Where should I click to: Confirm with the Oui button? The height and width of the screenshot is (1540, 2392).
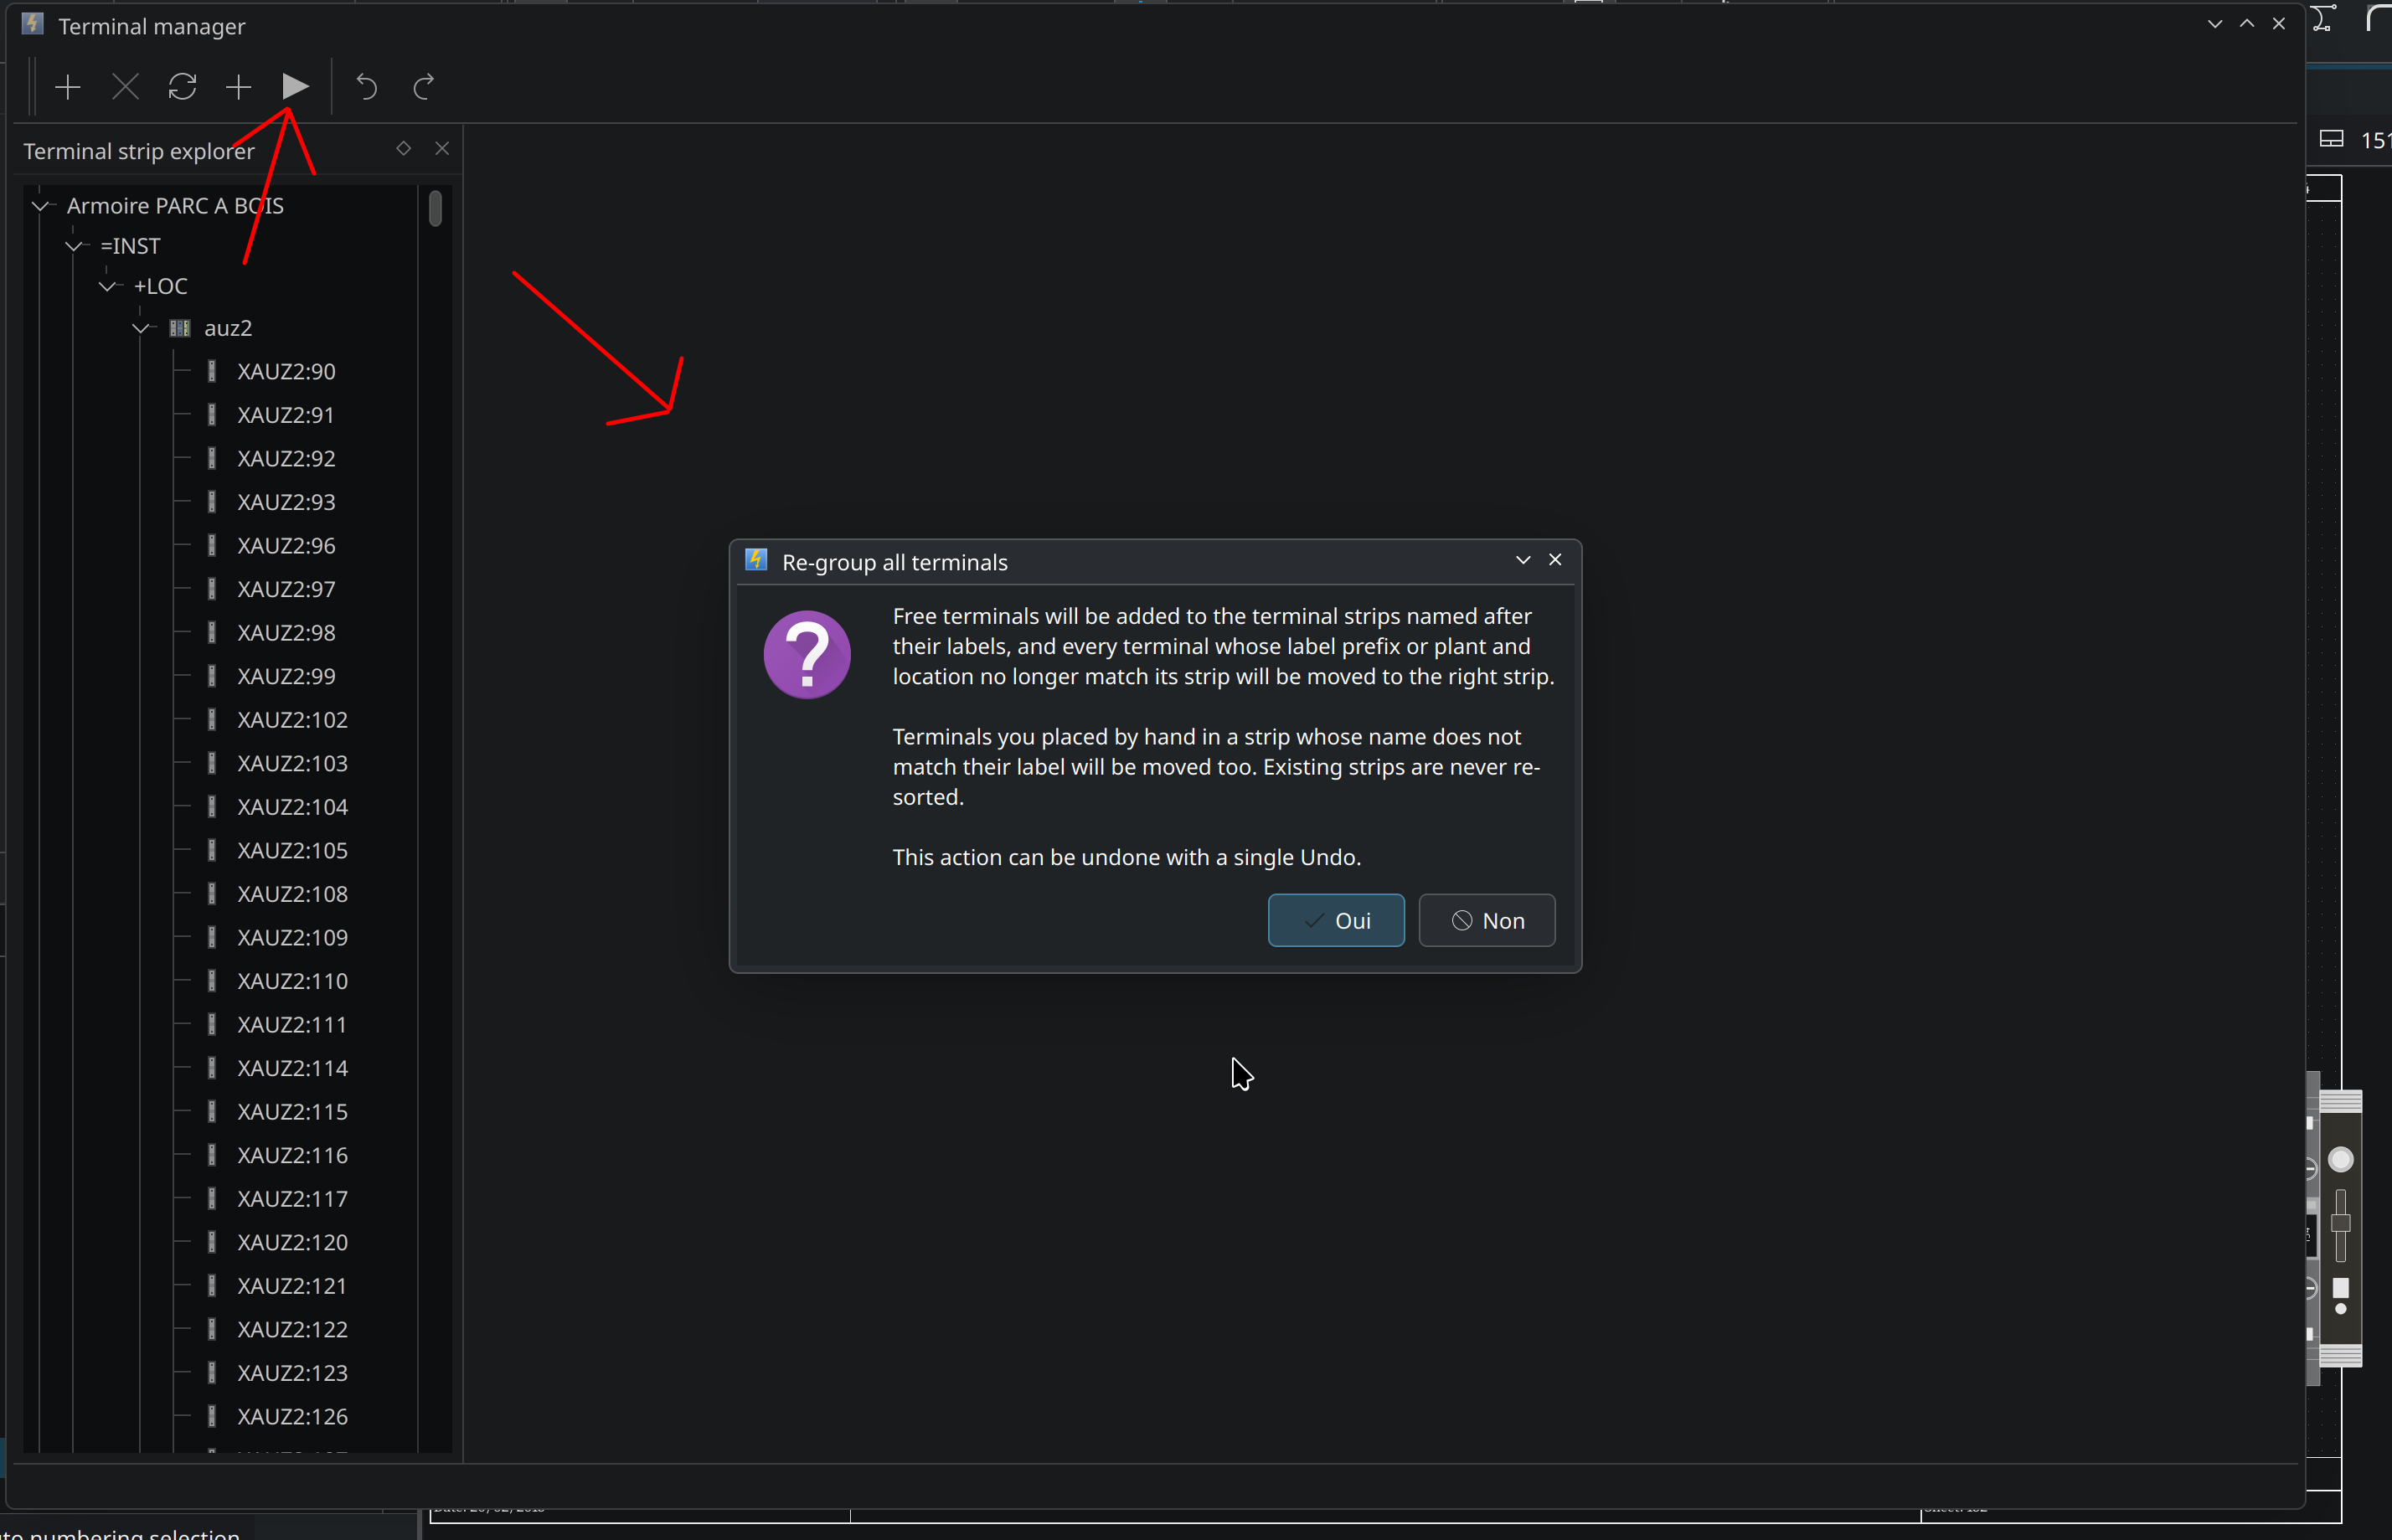[x=1336, y=920]
